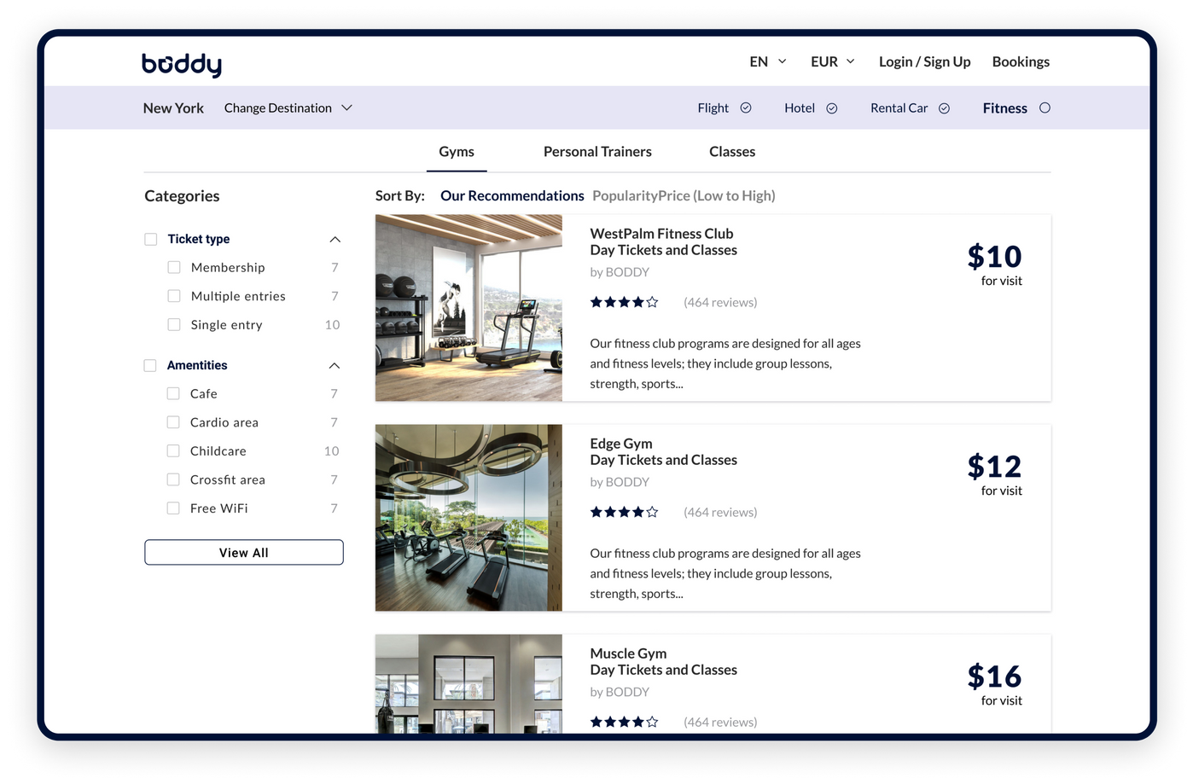Image resolution: width=1193 pixels, height=784 pixels.
Task: Click the $10 for visit price
Action: pyautogui.click(x=994, y=265)
